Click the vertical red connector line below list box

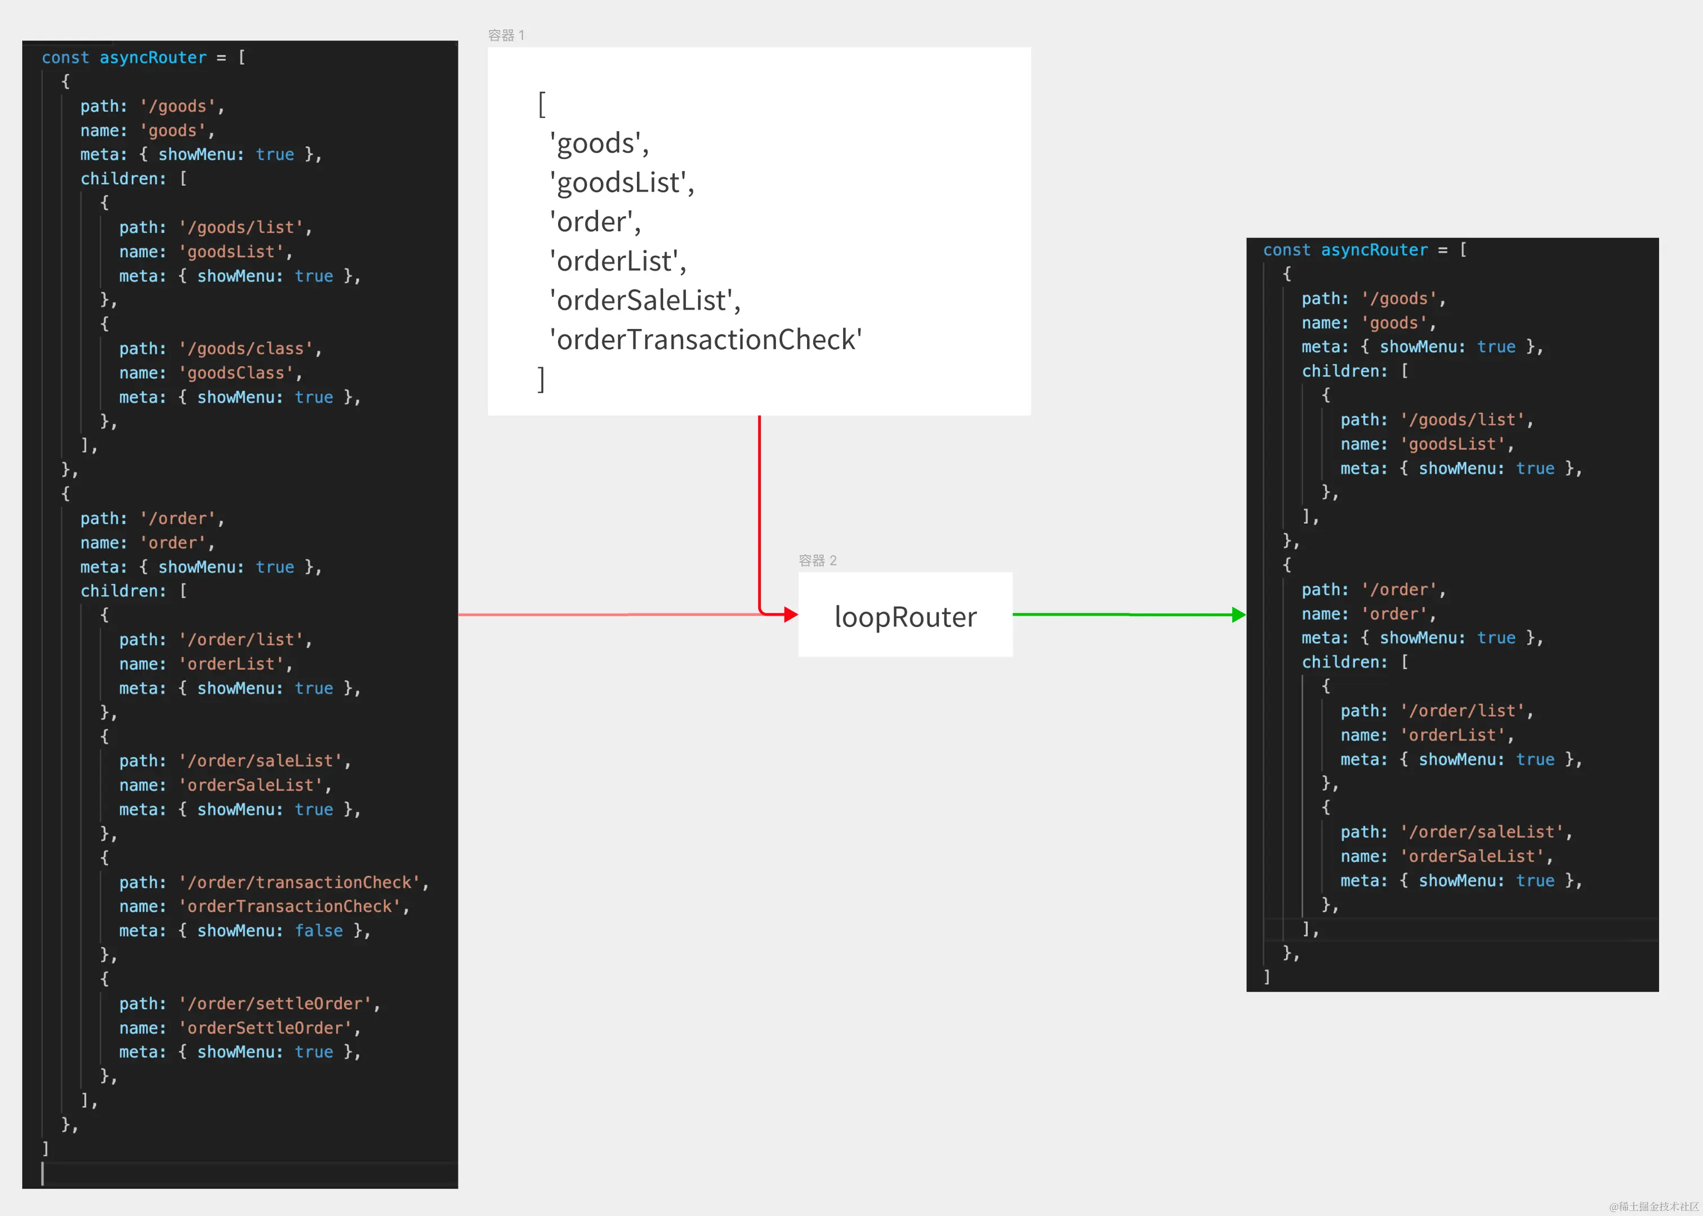(x=759, y=509)
